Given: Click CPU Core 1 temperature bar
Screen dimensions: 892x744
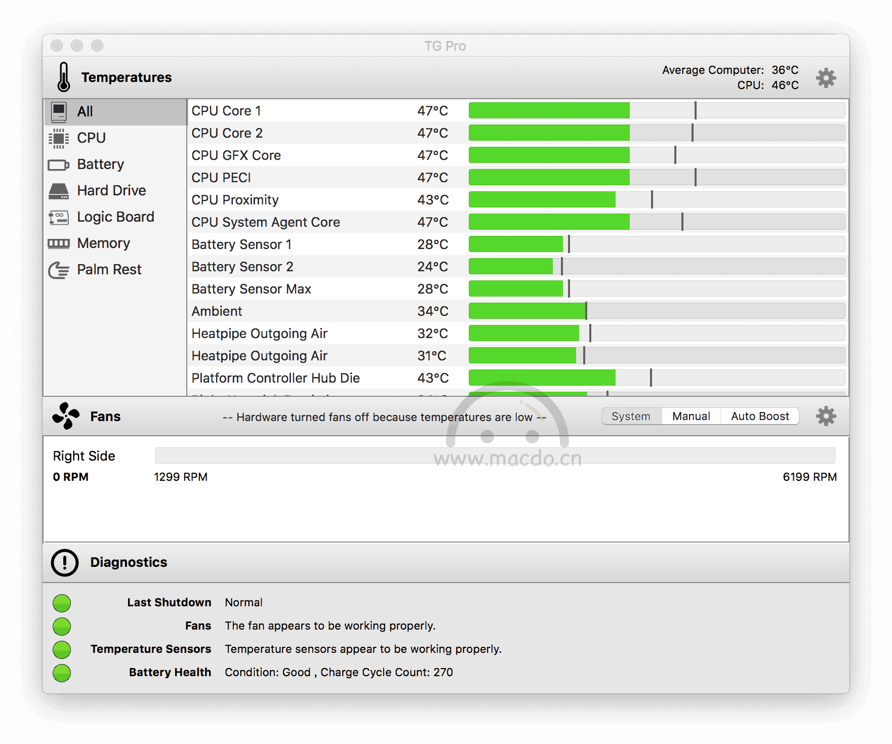Looking at the screenshot, I should [657, 110].
